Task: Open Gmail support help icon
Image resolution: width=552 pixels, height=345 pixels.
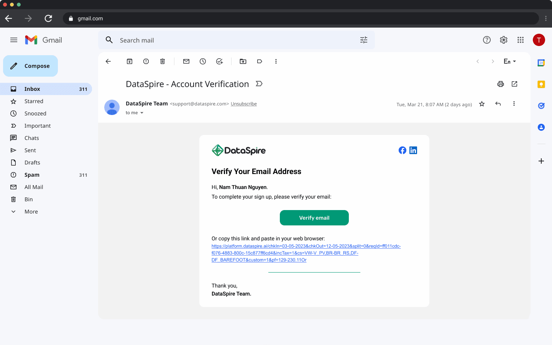Action: click(487, 40)
